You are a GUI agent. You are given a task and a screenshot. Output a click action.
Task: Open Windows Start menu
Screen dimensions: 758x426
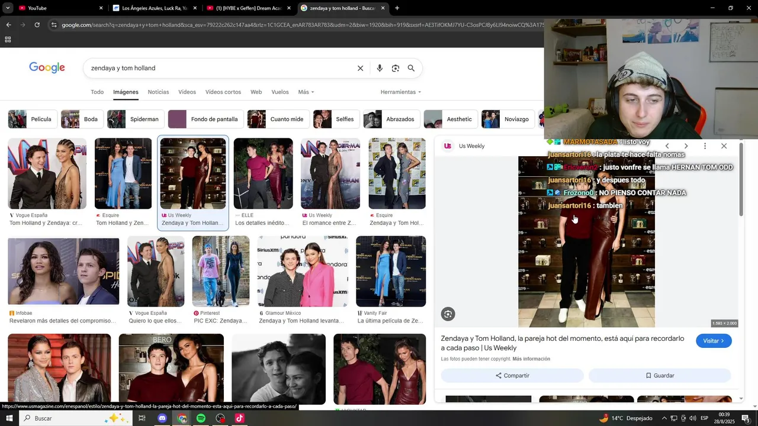pyautogui.click(x=9, y=418)
